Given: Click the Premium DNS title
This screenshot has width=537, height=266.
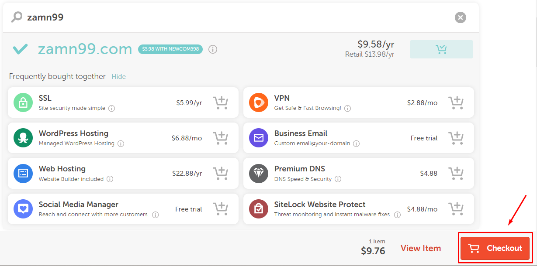Looking at the screenshot, I should 300,169.
